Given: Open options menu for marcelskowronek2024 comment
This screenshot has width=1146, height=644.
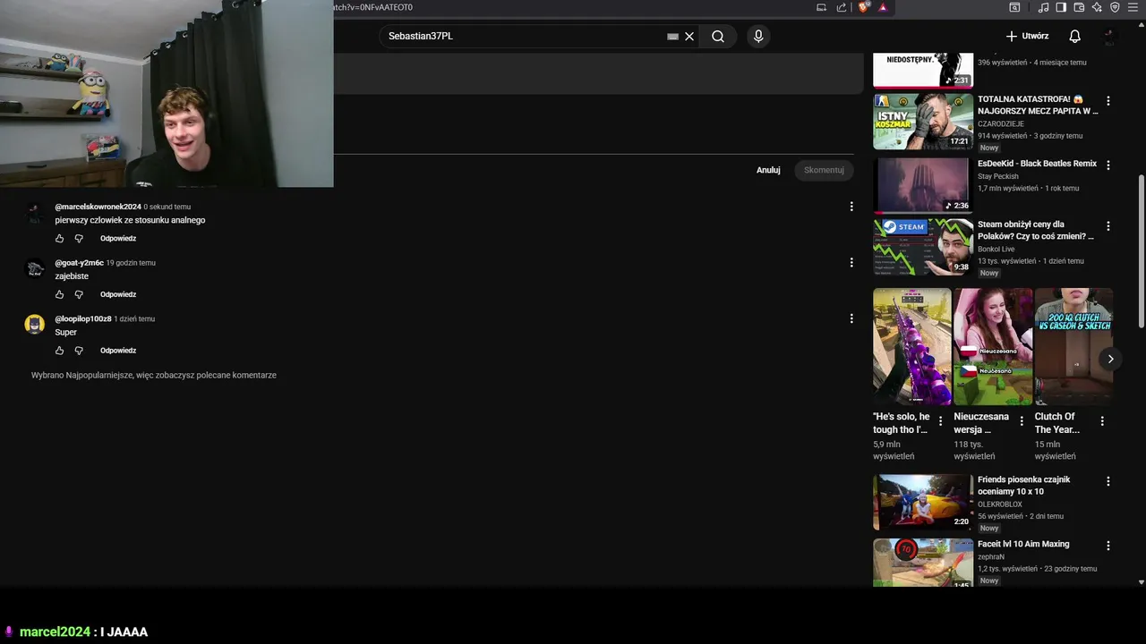Looking at the screenshot, I should pos(851,207).
